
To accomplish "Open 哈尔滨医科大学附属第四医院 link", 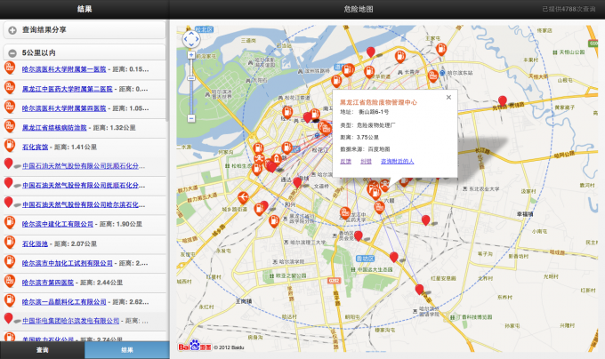I will [x=64, y=108].
